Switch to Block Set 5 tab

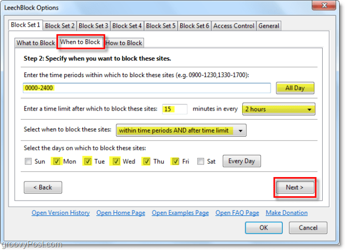click(x=161, y=26)
